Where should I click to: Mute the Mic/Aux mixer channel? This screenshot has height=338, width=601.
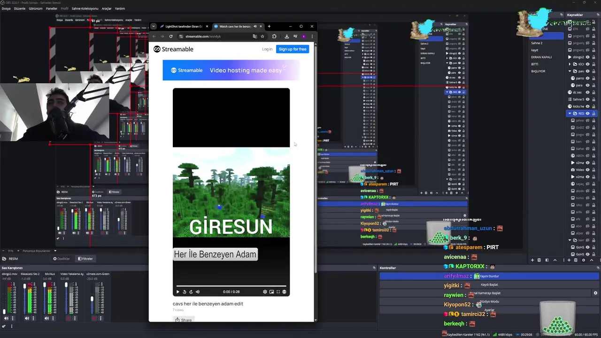pyautogui.click(x=46, y=318)
